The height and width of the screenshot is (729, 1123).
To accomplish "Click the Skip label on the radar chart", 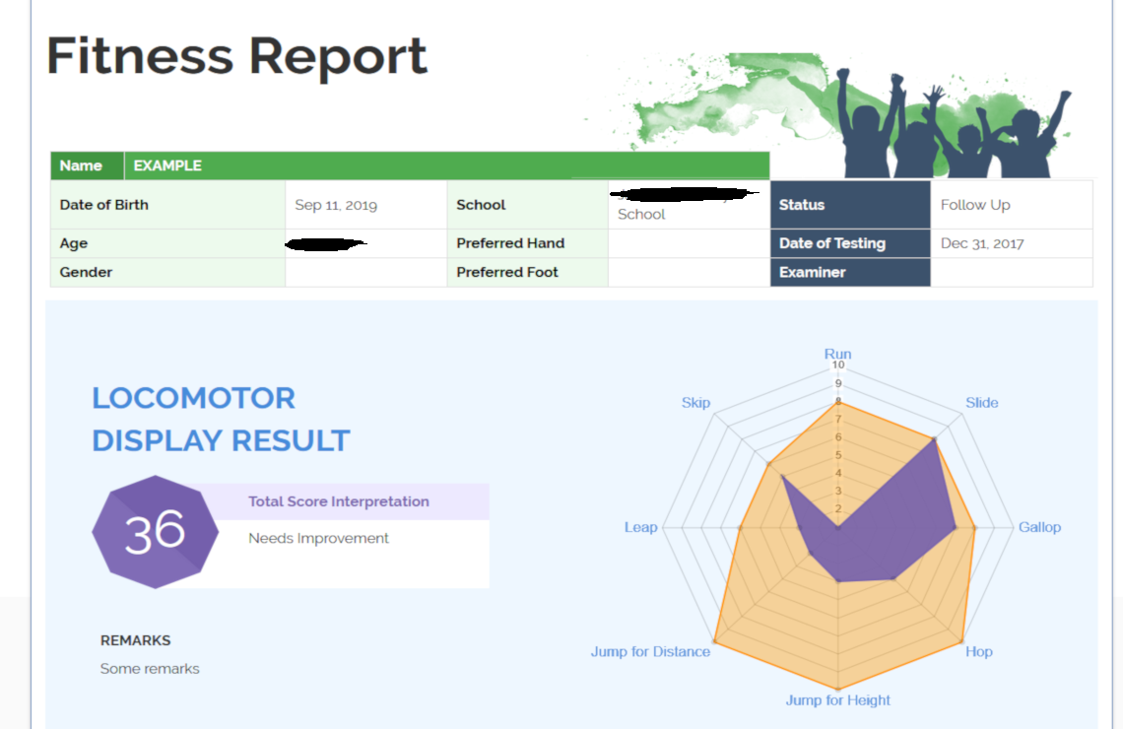I will [695, 402].
